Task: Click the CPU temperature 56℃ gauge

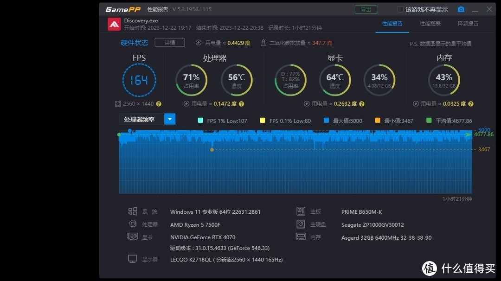Action: coord(237,80)
